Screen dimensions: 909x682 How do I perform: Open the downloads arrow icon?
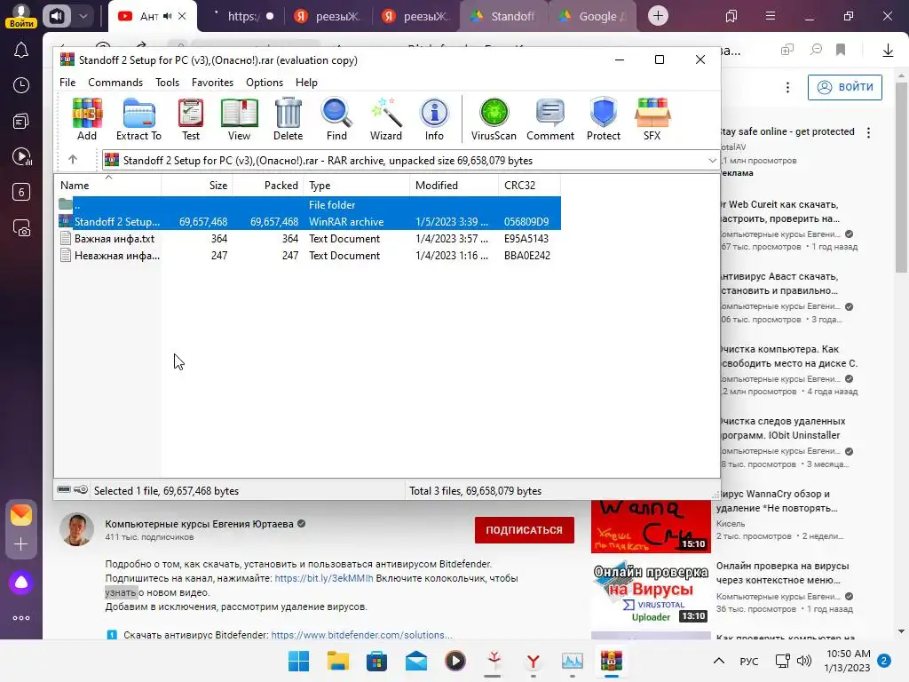tap(888, 51)
